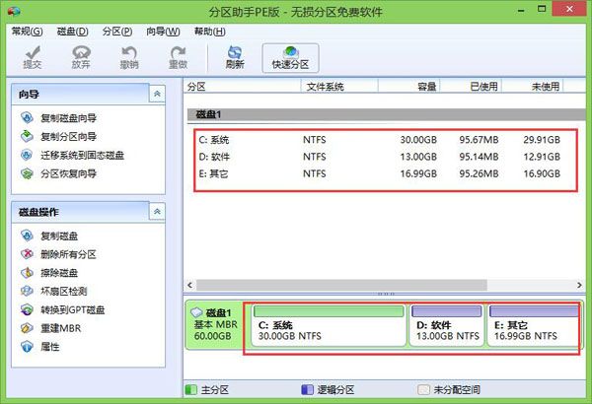Click the 属性 properties icon
This screenshot has width=592, height=404.
(x=27, y=347)
